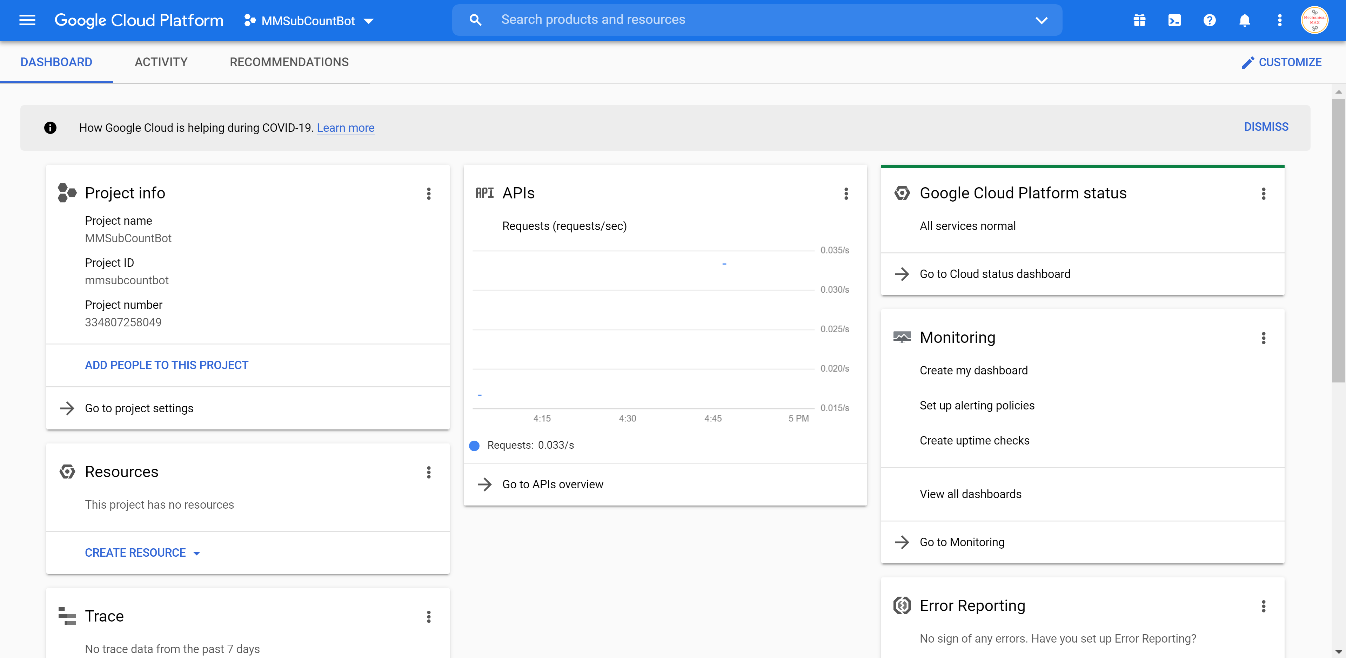Switch to the Activity tab
This screenshot has width=1346, height=658.
(x=161, y=62)
